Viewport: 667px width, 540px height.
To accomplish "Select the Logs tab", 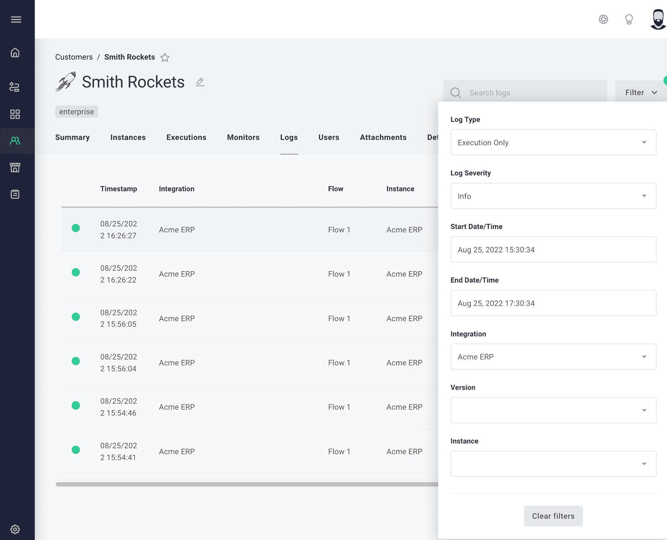I will click(x=289, y=137).
